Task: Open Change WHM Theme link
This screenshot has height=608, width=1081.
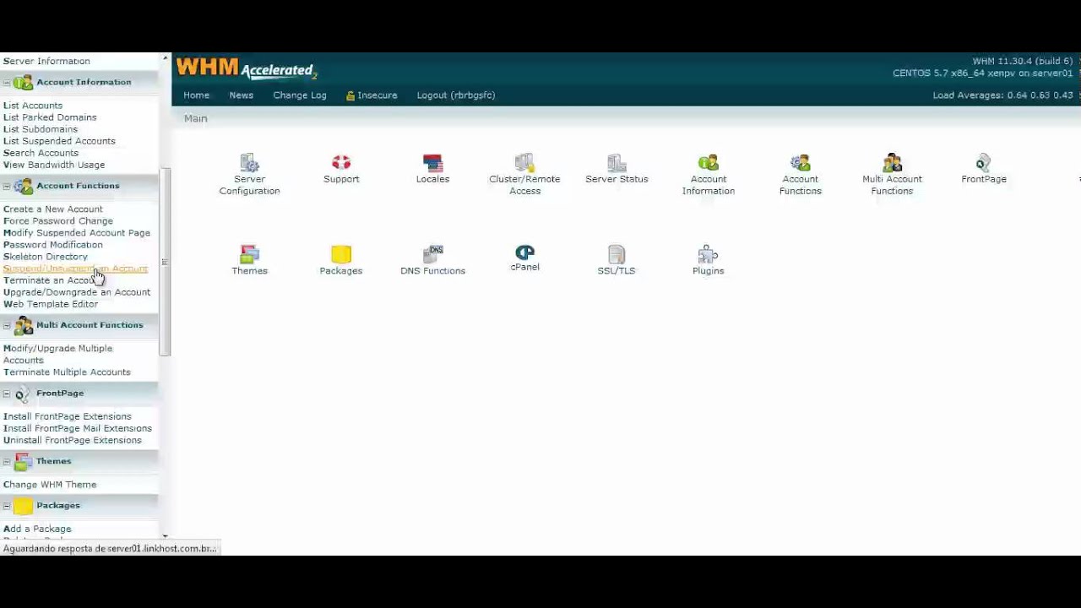Action: click(50, 485)
